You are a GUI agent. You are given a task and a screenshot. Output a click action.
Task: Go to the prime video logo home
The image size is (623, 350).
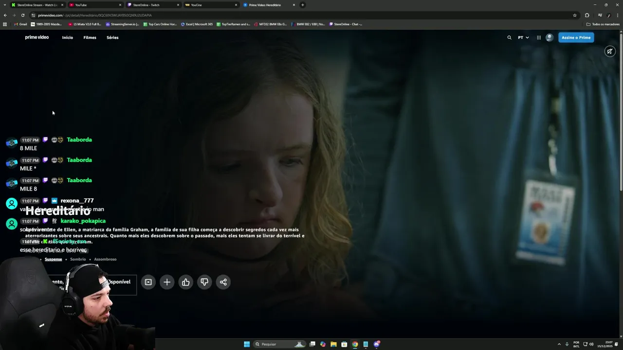(x=37, y=37)
